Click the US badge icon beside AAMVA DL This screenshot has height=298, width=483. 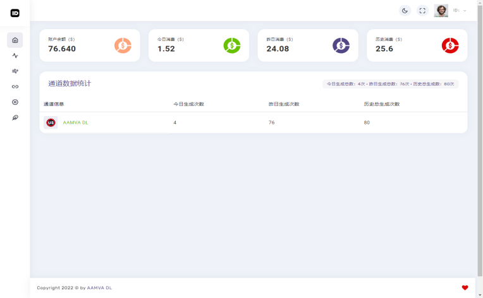51,122
